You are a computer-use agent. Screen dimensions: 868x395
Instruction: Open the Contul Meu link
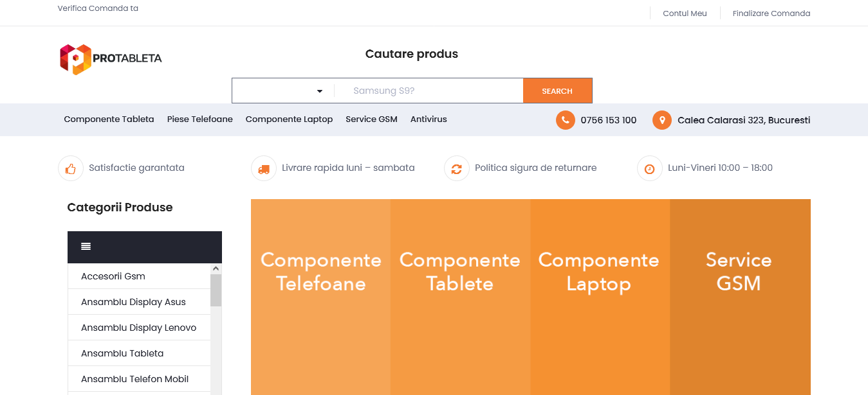[x=685, y=13]
